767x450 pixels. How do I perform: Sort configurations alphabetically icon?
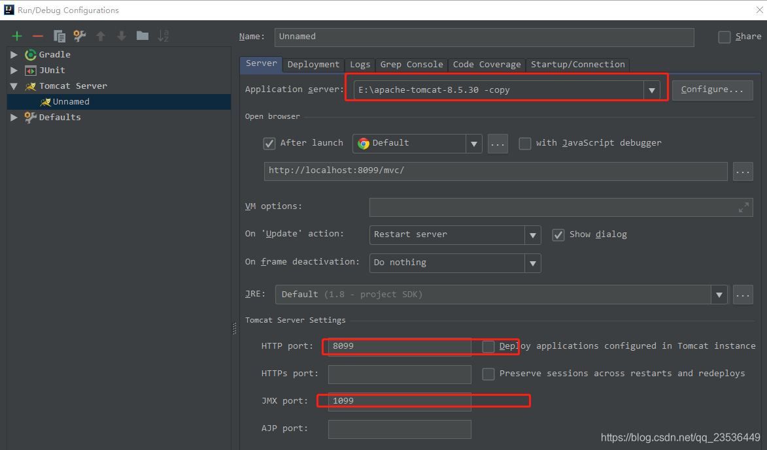163,36
